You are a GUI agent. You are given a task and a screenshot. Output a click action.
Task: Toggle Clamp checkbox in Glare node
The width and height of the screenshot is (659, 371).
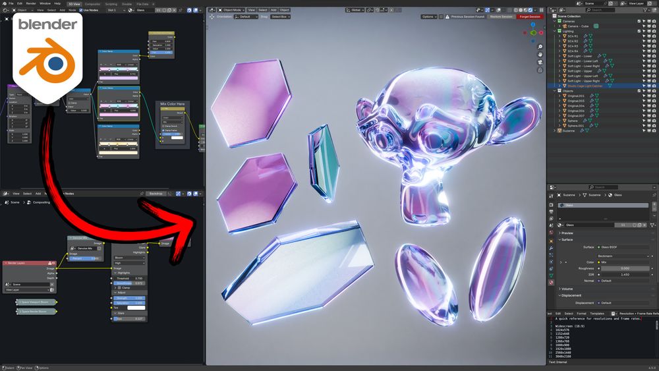(119, 288)
